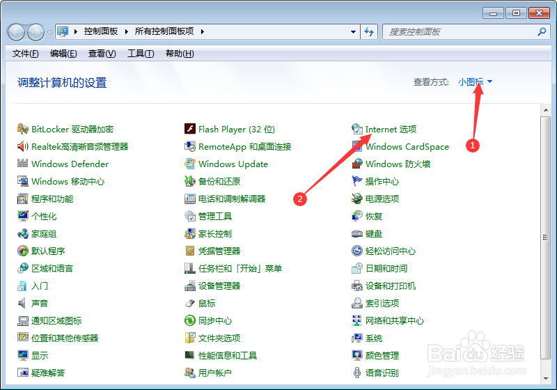The height and width of the screenshot is (390, 557).
Task: Open the 性能信息和工具 link
Action: (x=228, y=356)
